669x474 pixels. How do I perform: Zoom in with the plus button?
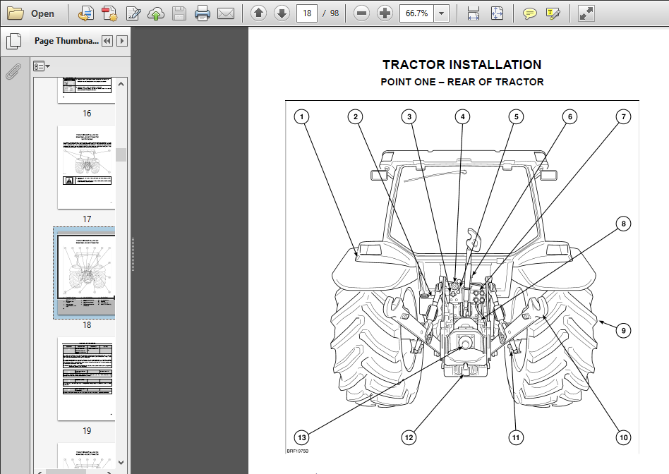385,13
